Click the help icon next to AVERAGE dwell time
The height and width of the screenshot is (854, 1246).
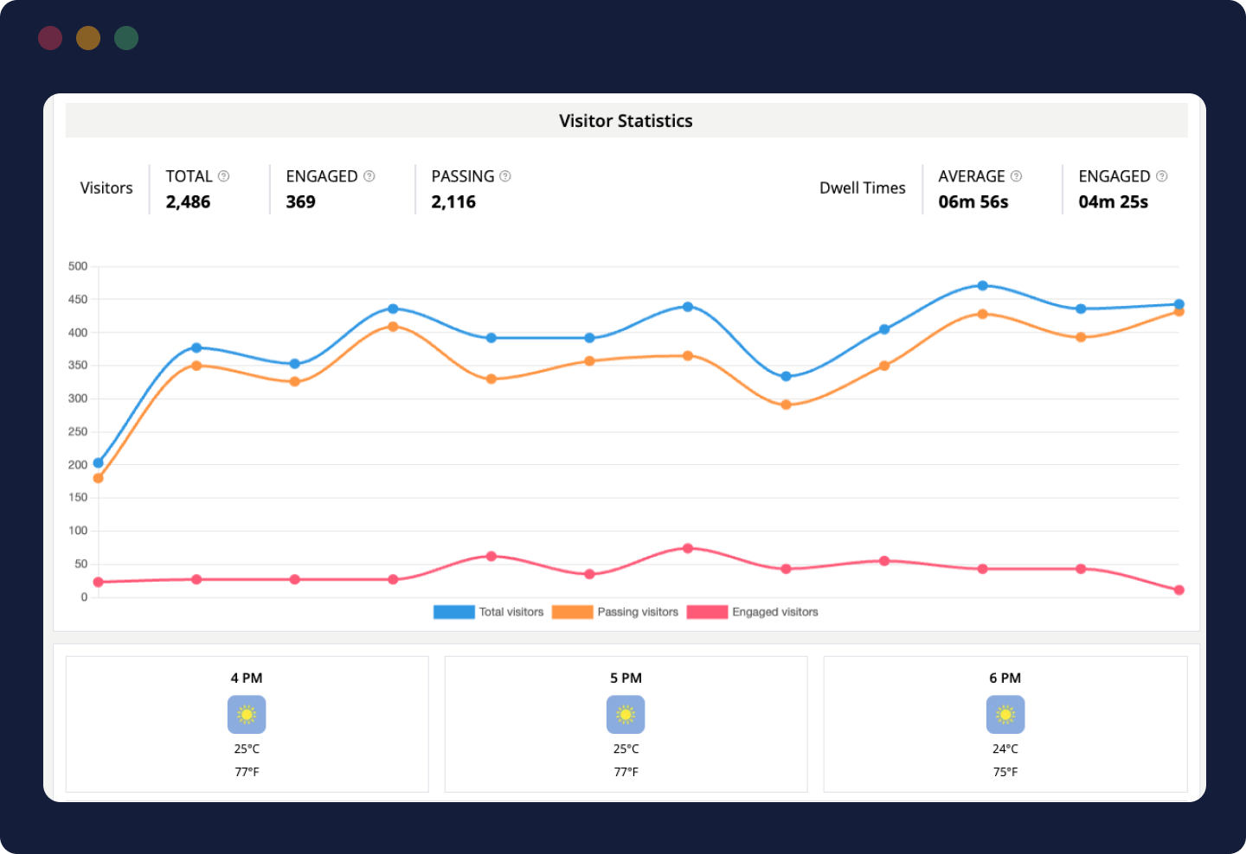tap(1016, 176)
